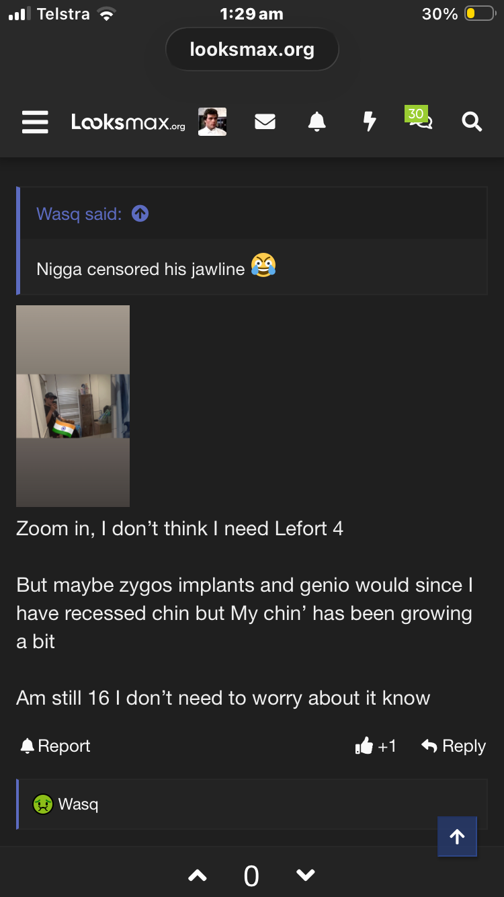This screenshot has width=504, height=897.
Task: Reply to this post
Action: point(454,746)
